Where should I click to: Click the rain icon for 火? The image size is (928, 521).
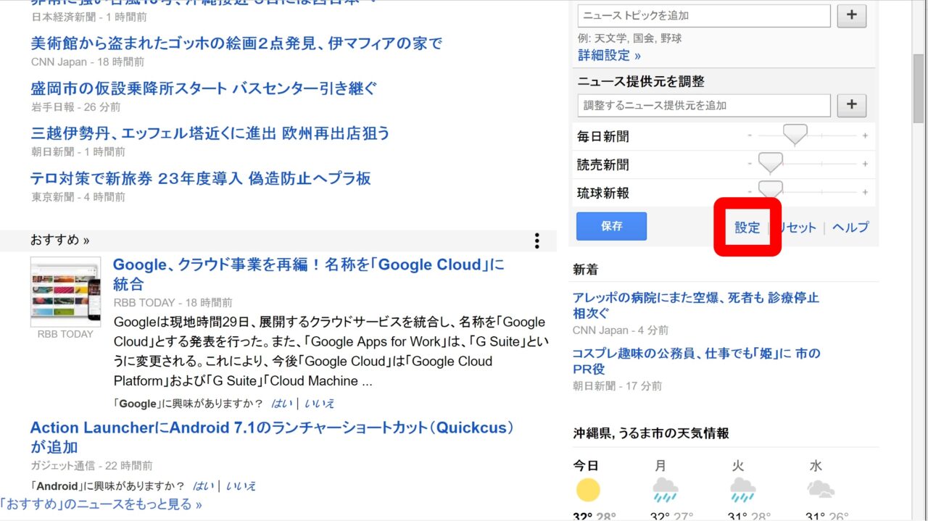point(743,490)
